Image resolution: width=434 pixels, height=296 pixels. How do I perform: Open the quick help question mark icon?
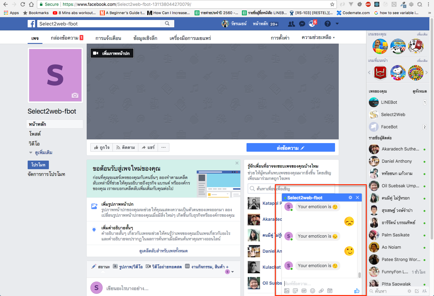(328, 24)
